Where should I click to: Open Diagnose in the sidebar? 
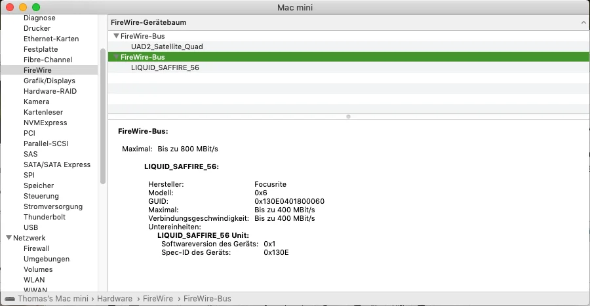39,18
